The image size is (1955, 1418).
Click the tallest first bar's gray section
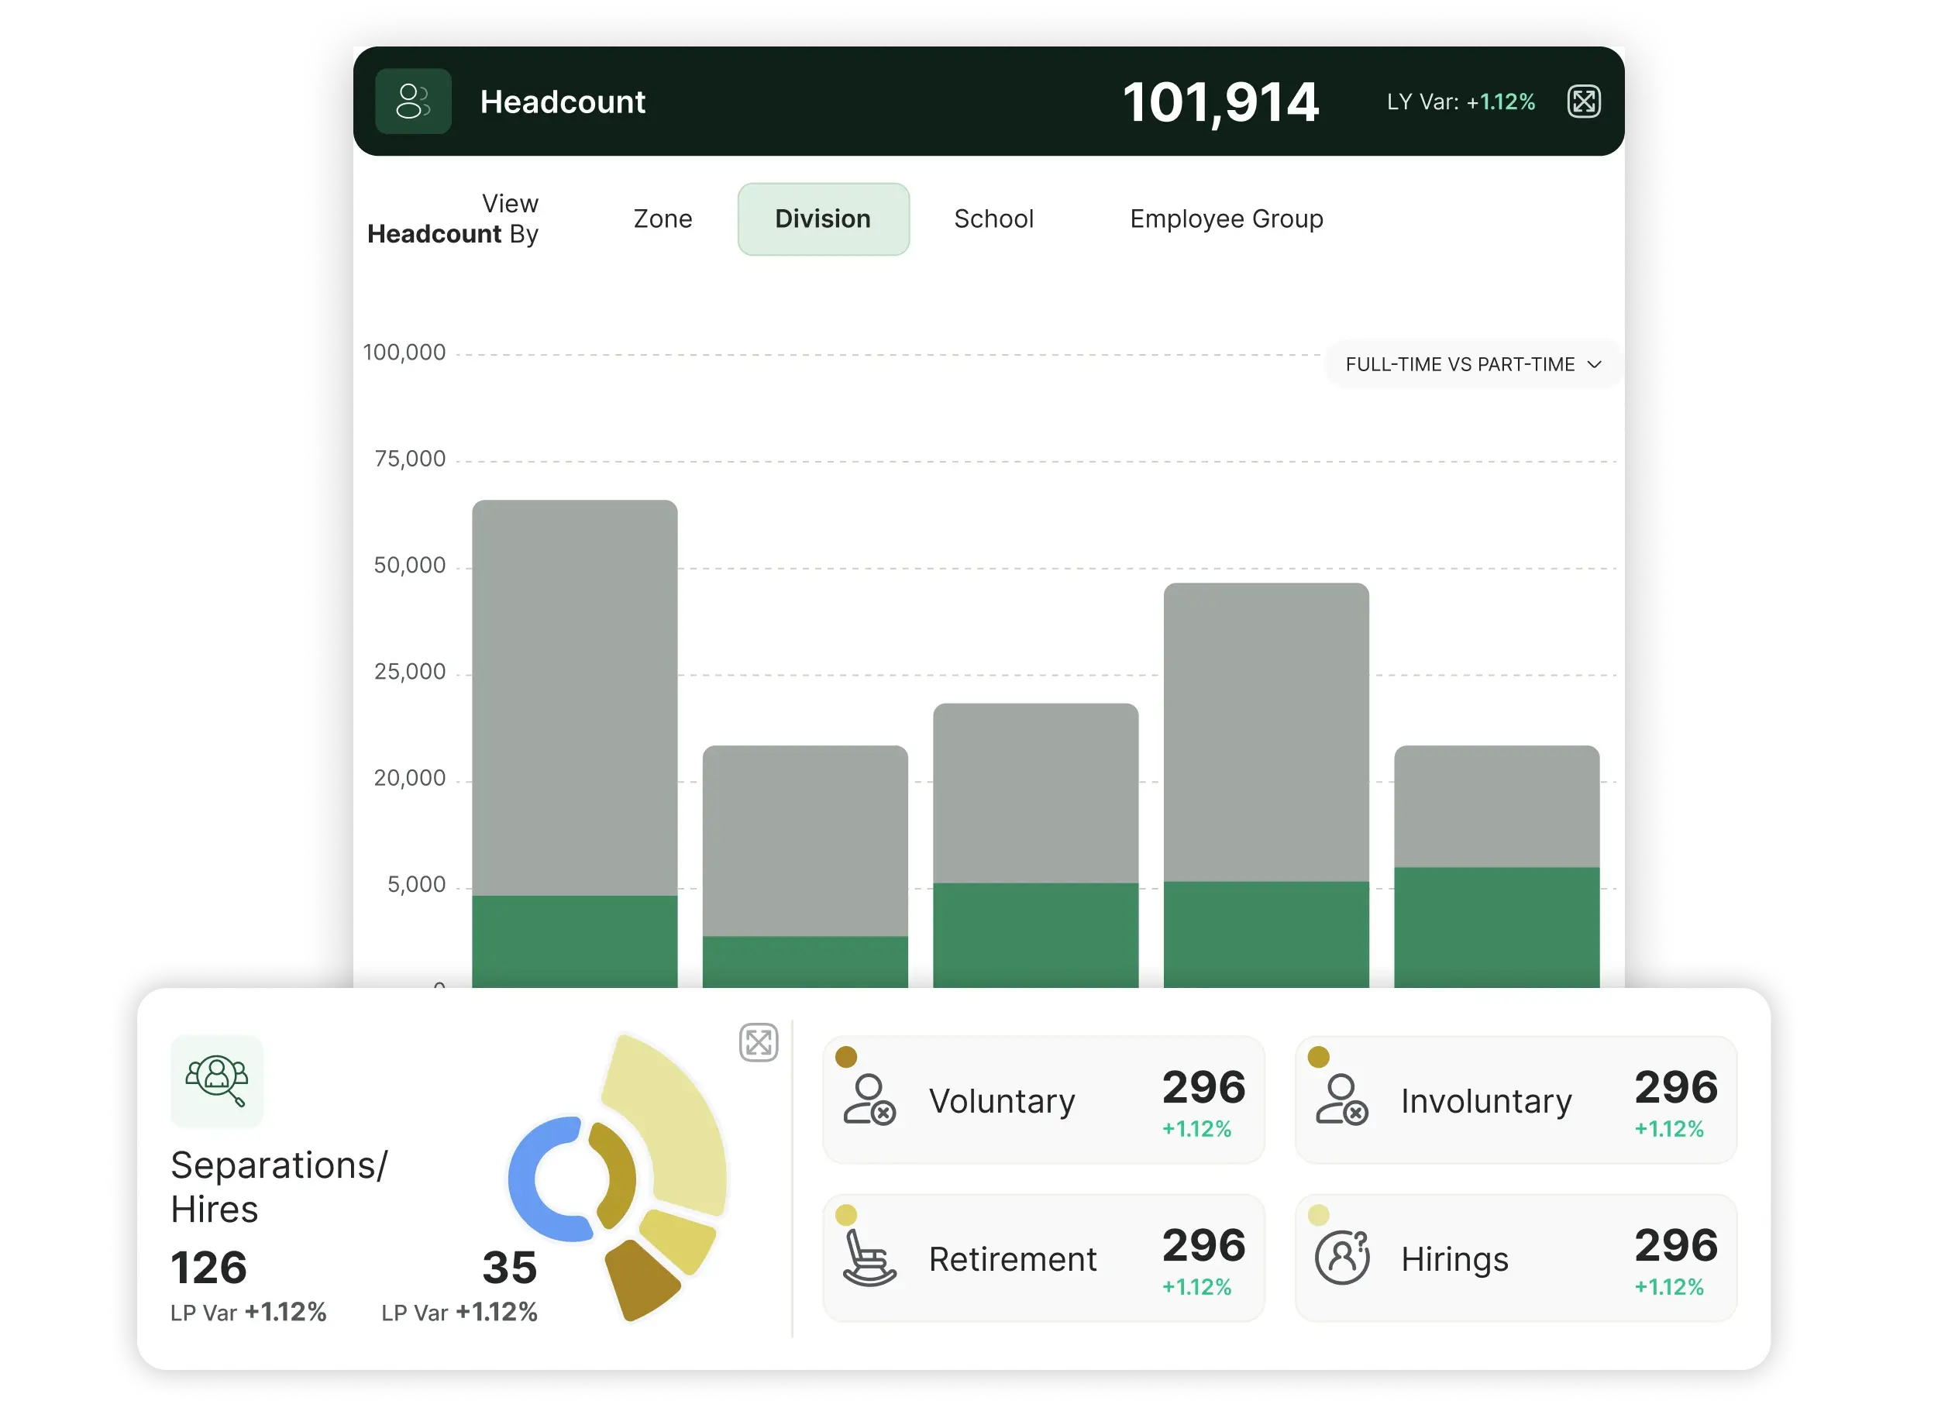tap(575, 698)
